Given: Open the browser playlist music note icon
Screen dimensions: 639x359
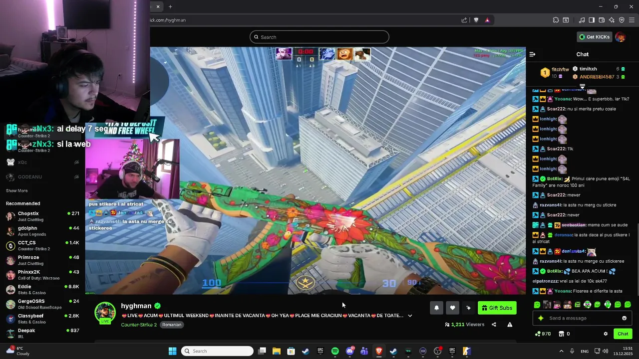Looking at the screenshot, I should [582, 20].
